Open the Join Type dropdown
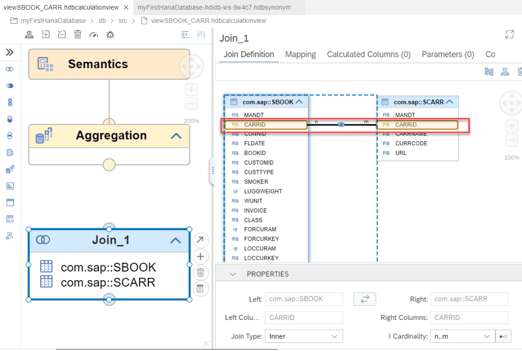Screen dimensions: 522x351 click(x=303, y=336)
